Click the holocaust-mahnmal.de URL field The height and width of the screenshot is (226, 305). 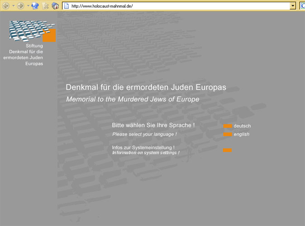pos(176,6)
